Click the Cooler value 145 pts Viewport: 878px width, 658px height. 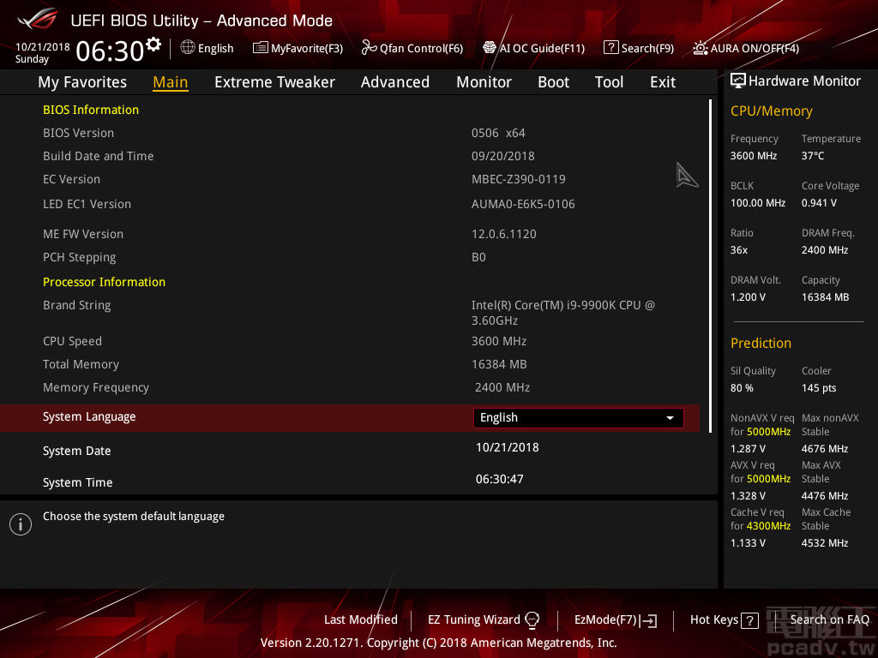[x=819, y=388]
